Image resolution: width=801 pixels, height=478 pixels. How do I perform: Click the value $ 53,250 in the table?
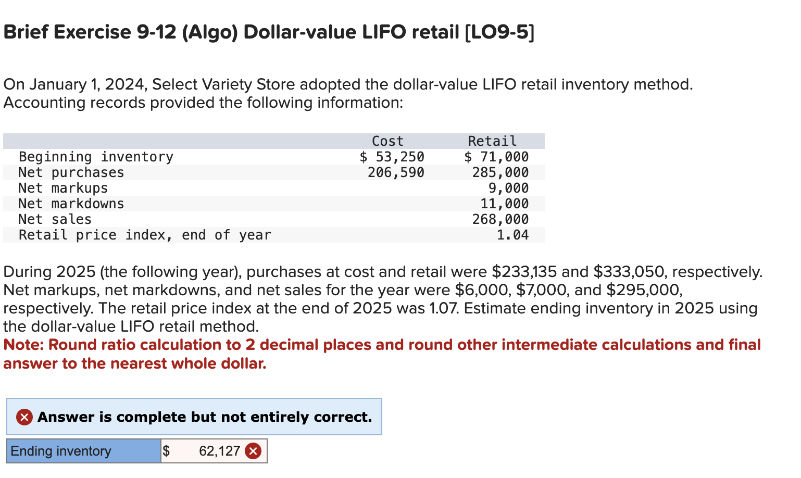click(x=392, y=157)
